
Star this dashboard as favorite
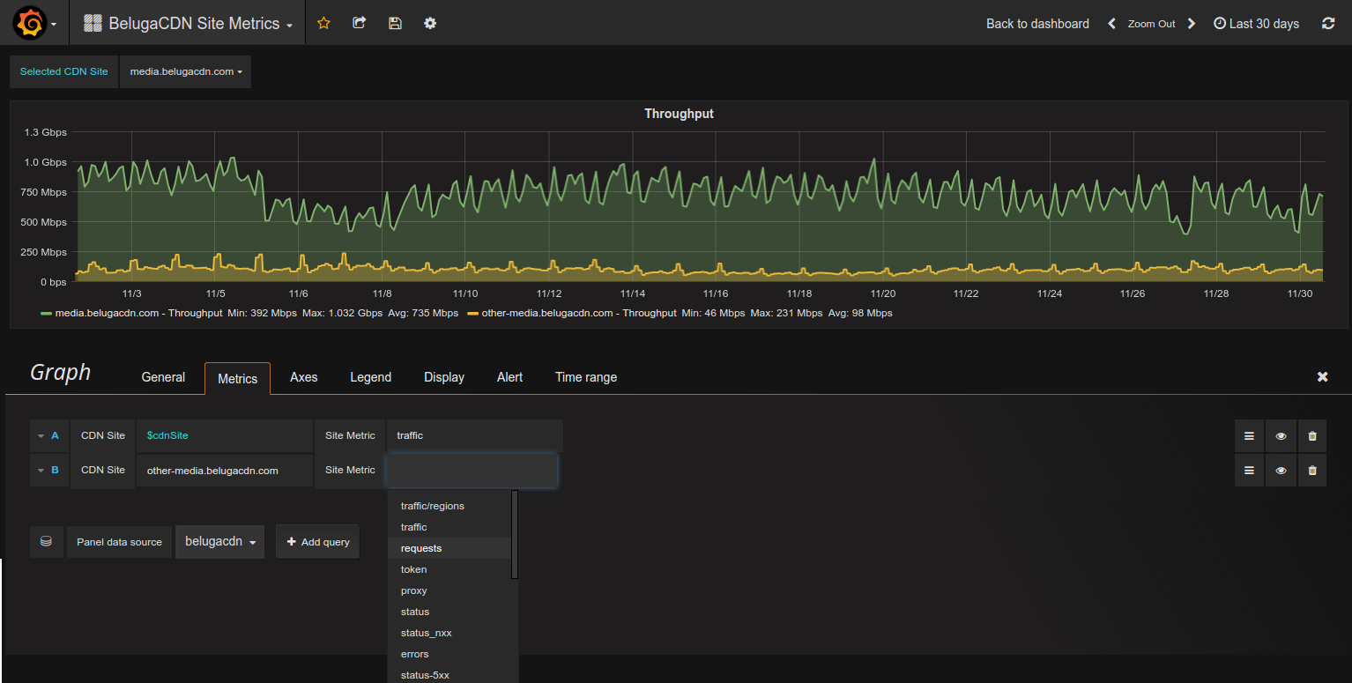(323, 24)
